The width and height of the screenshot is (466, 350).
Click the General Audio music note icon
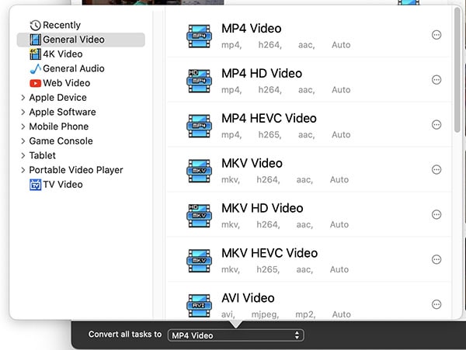tap(35, 68)
